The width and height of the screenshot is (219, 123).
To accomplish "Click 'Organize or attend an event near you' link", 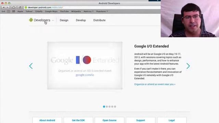I will [155, 84].
